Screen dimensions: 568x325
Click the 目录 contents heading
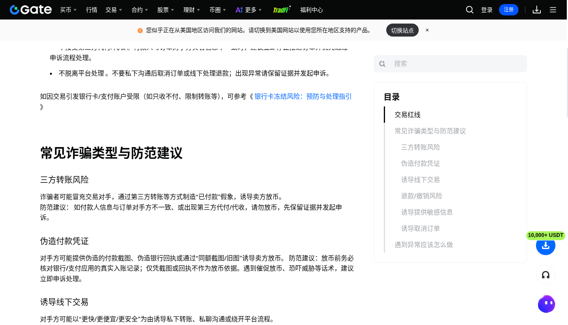pos(392,97)
